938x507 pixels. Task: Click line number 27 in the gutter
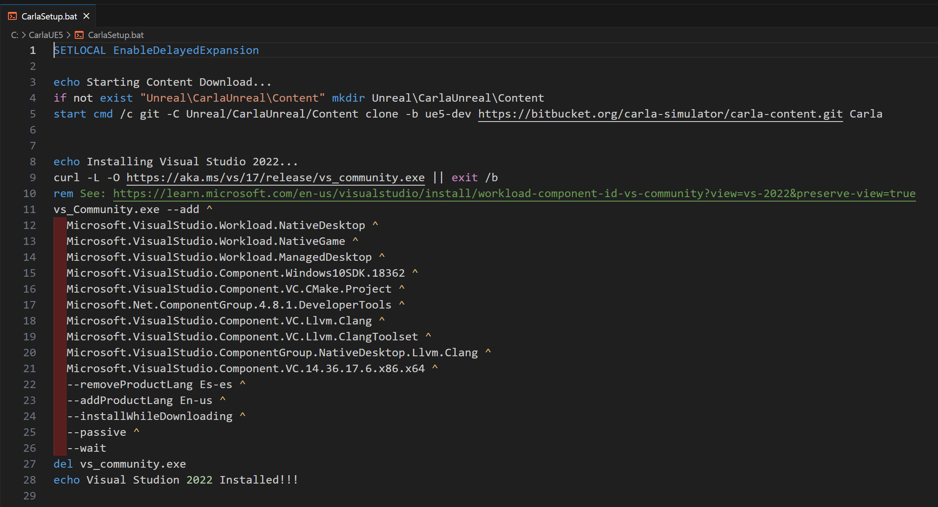[x=30, y=464]
